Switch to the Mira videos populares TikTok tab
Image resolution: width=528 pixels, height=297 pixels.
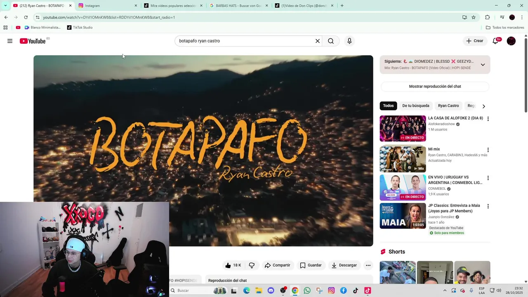click(172, 6)
